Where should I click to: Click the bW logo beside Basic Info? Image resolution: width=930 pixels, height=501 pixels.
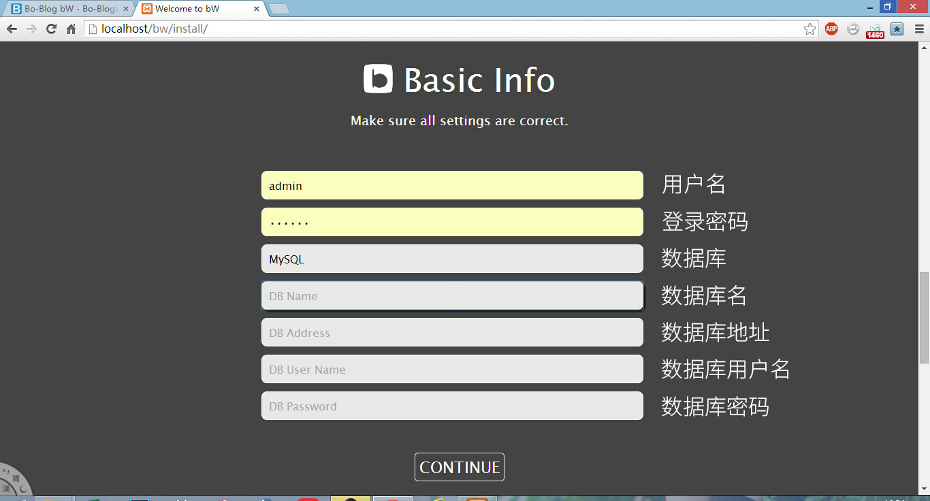[379, 79]
